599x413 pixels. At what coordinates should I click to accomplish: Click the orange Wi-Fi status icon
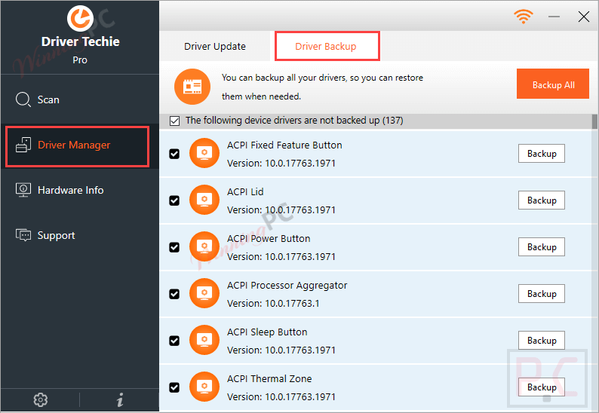(x=524, y=17)
